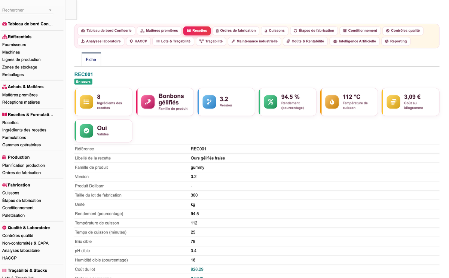This screenshot has height=278, width=449.
Task: Click the Achats & Matières boxes icon
Action: click(x=4, y=87)
